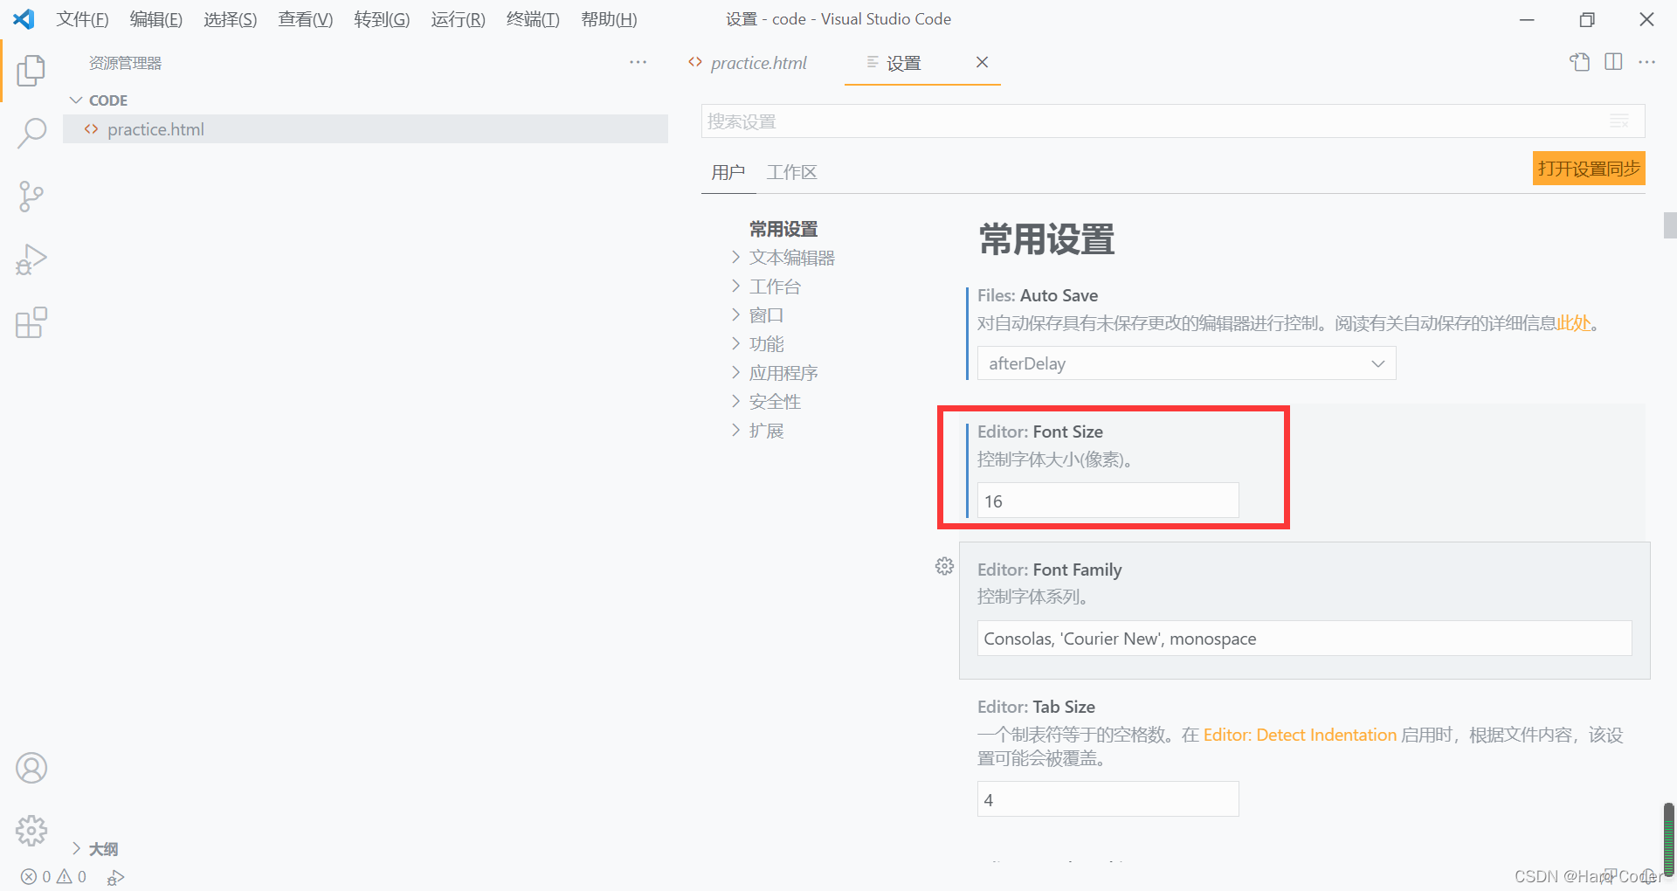Open practice.html in the explorer
1677x891 pixels.
(x=365, y=129)
